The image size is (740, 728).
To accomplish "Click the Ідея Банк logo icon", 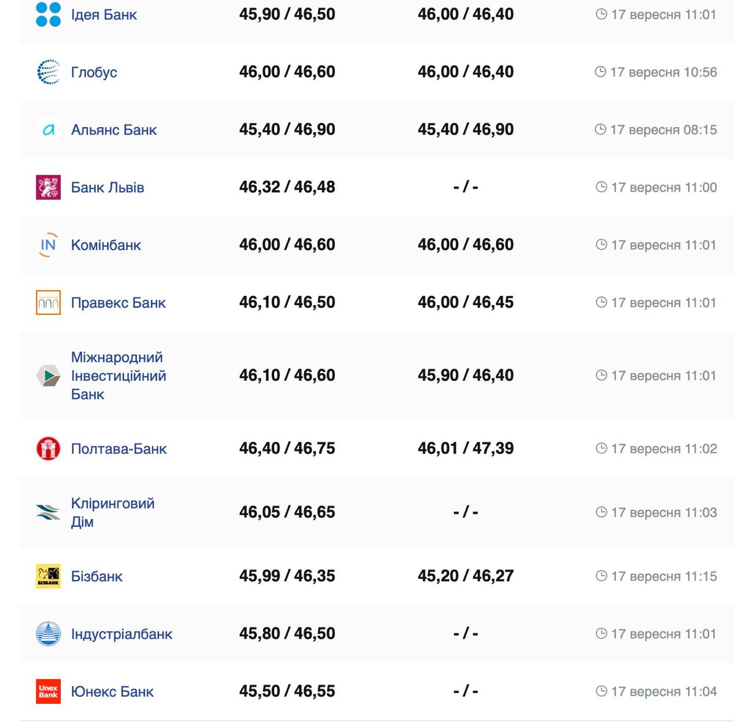I will click(x=48, y=14).
